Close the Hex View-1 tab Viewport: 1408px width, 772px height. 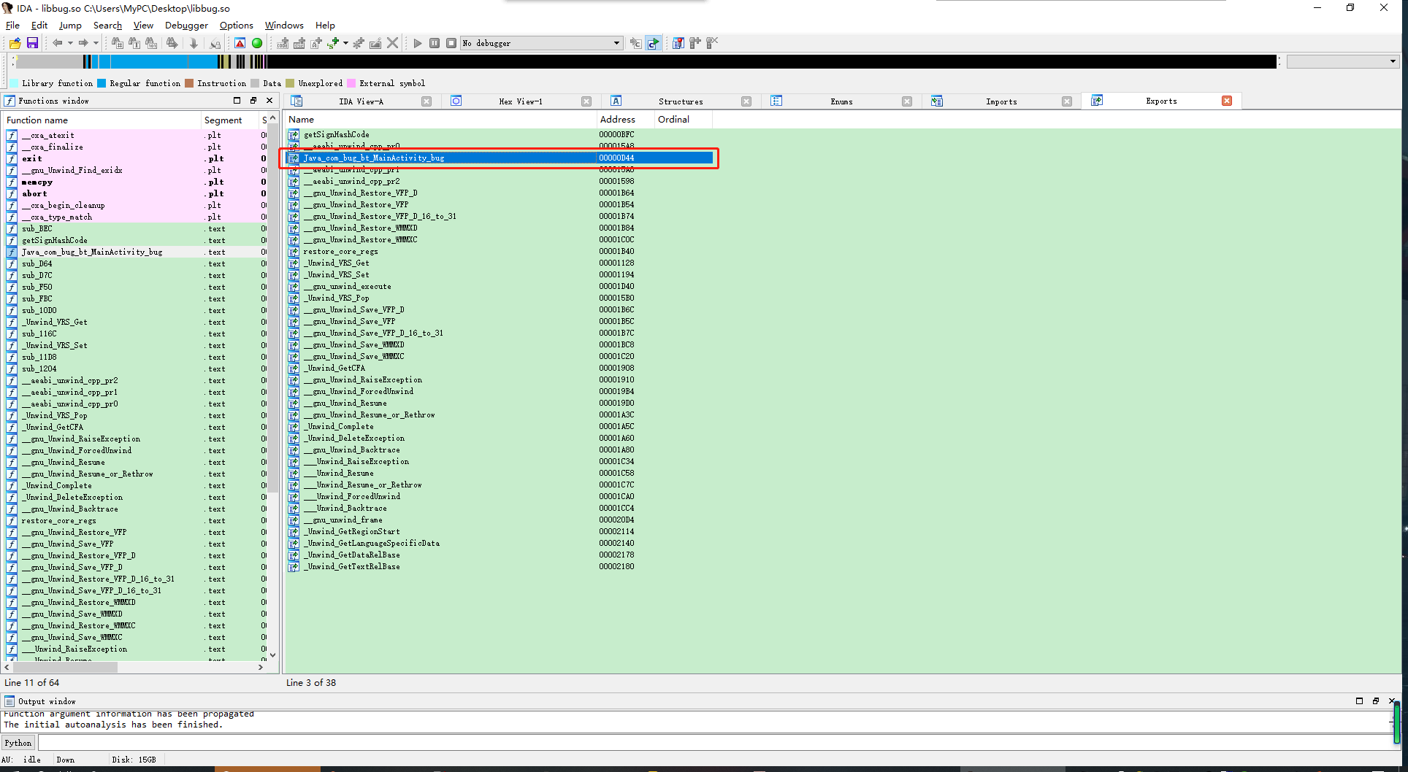click(x=586, y=101)
